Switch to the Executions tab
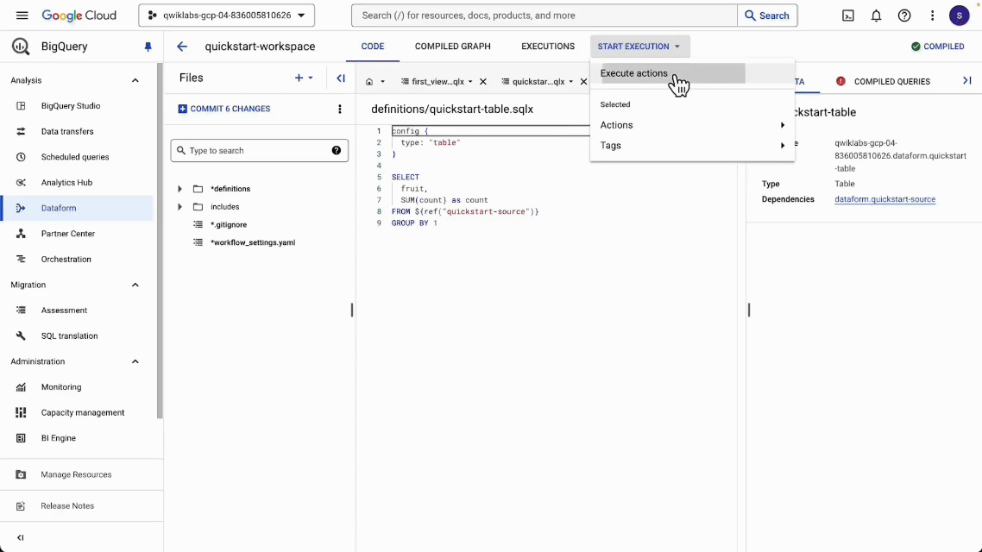 [x=548, y=47]
